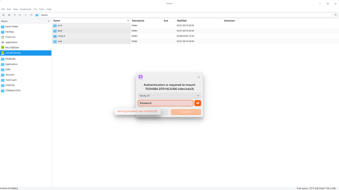Select the MULTIMEDIA volume
Viewport: 339px width, 190px height.
12,47
